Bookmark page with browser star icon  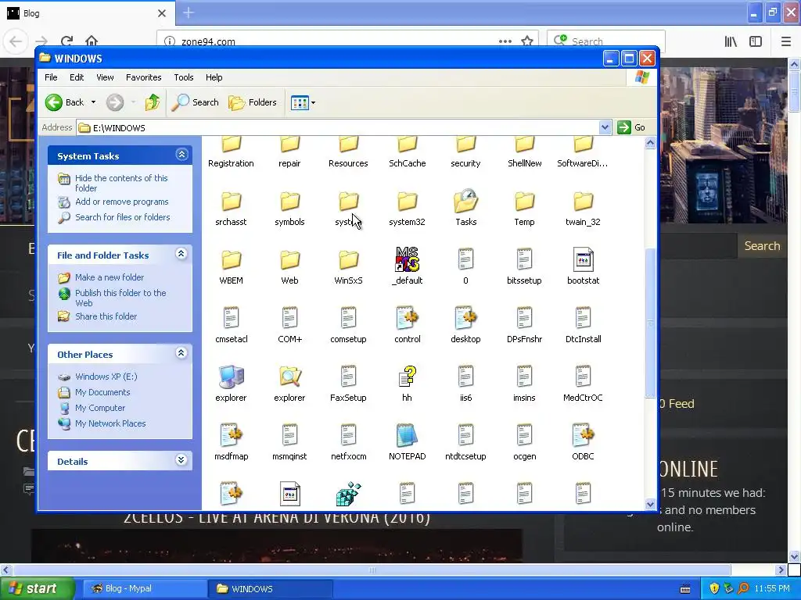(527, 41)
